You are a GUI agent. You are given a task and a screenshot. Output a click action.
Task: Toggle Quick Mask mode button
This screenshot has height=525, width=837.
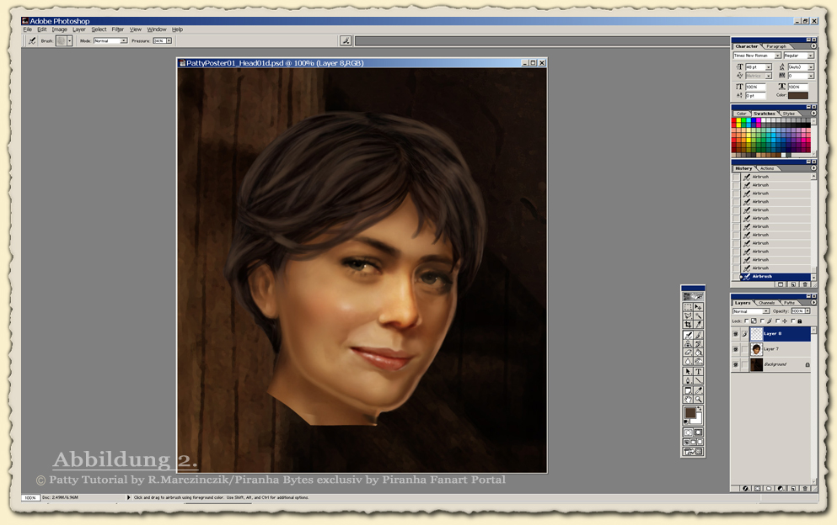click(x=698, y=432)
